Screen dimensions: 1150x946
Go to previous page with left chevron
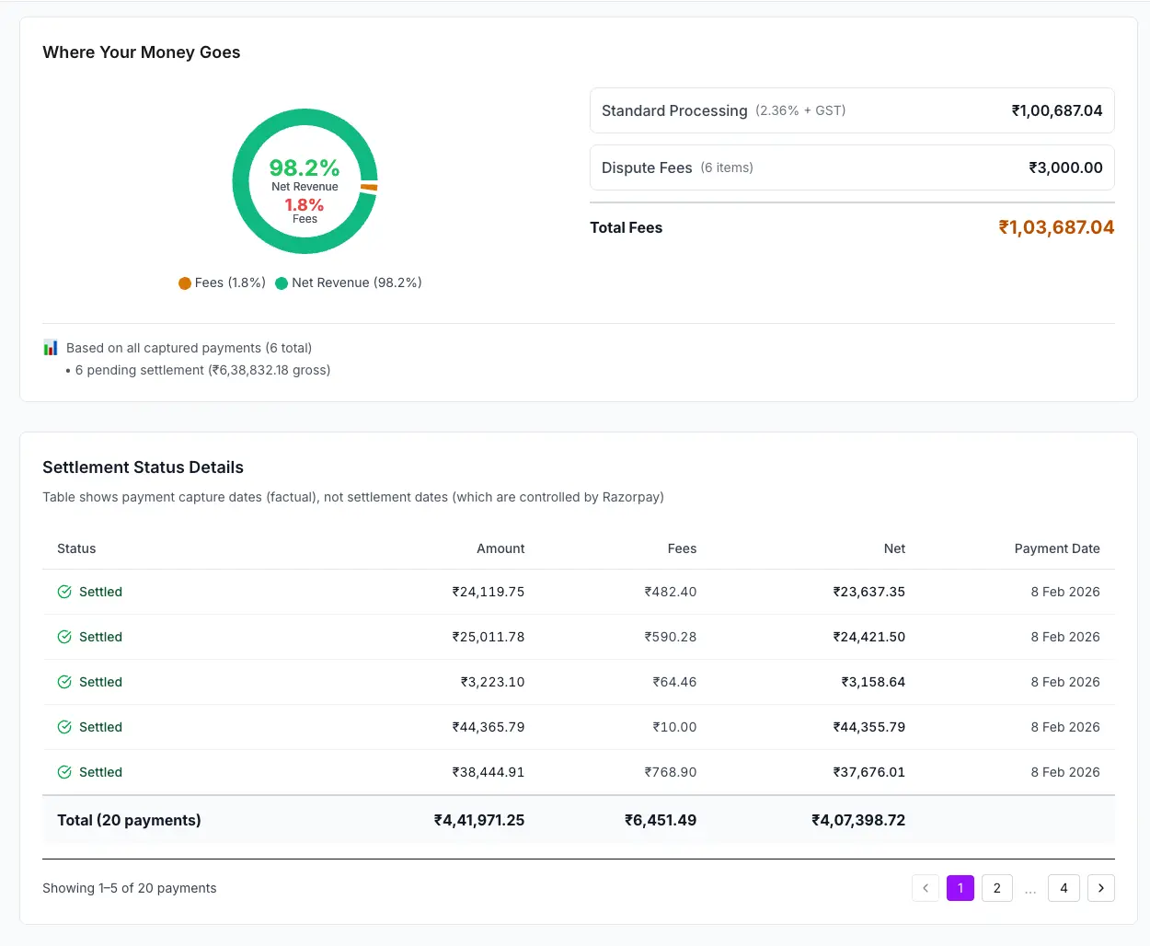[x=926, y=888]
